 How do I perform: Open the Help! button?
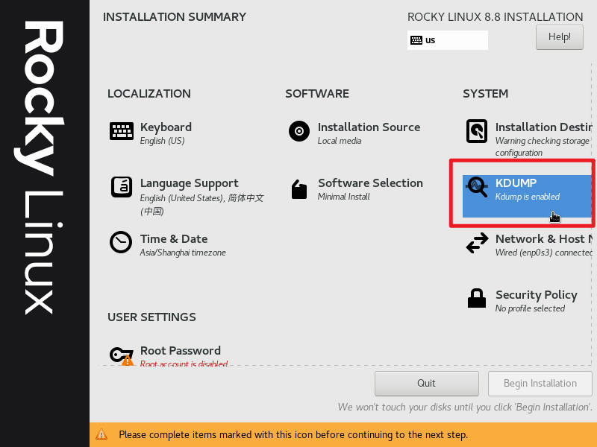click(x=559, y=37)
